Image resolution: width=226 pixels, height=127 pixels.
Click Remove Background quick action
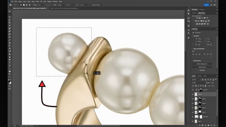pos(202,64)
